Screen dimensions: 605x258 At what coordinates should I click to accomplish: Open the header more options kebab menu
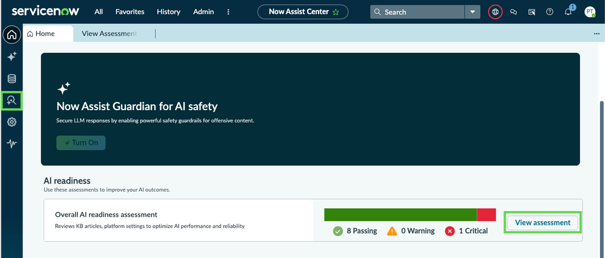228,12
